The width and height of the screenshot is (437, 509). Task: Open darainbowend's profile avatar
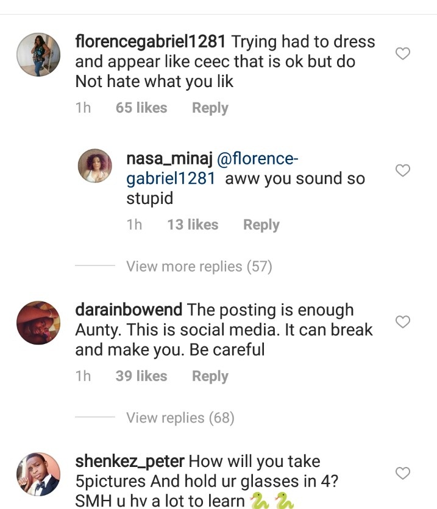[x=38, y=323]
